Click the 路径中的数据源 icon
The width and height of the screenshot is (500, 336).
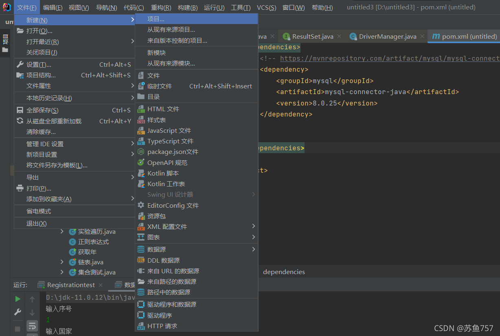click(141, 292)
